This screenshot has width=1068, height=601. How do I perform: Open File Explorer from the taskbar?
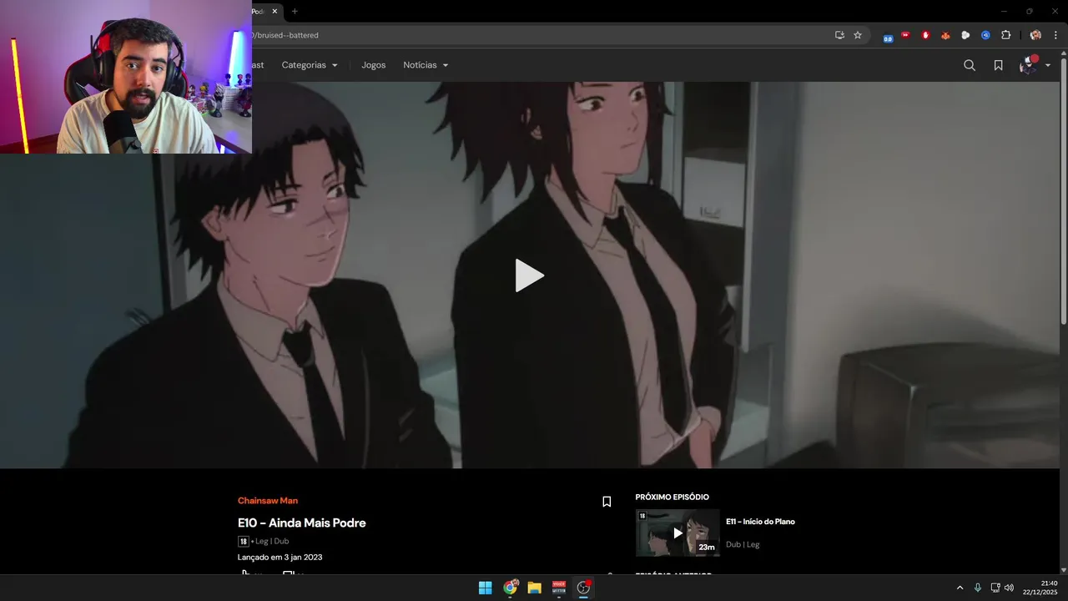534,588
